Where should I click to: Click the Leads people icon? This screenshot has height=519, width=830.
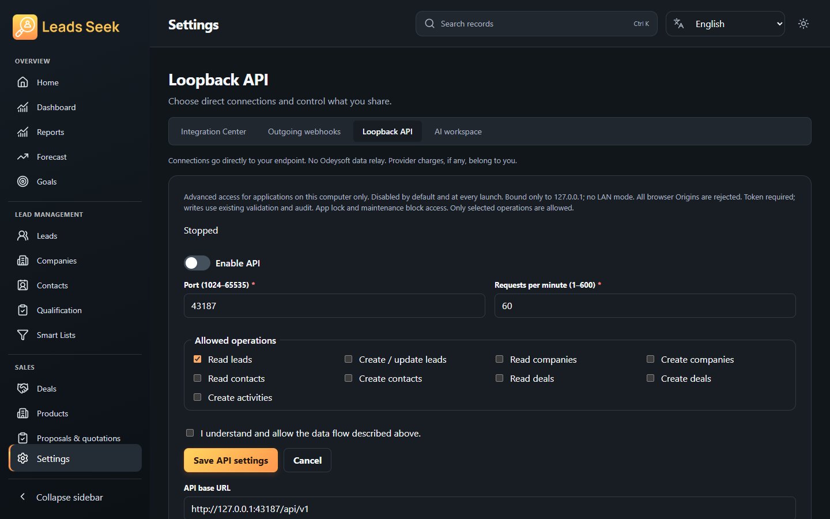22,236
